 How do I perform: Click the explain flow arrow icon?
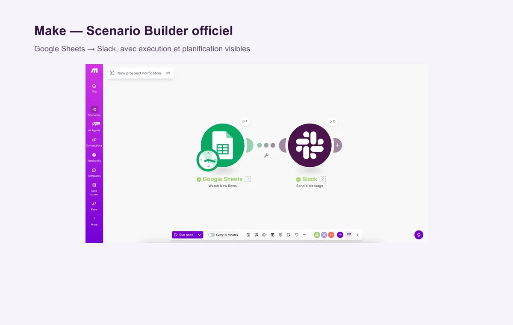point(265,235)
